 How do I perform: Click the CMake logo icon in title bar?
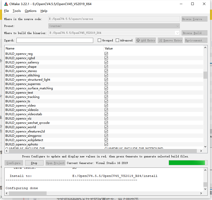(x=6, y=4)
